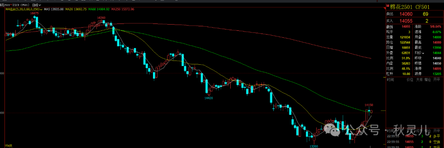Click the 16475 high price label on chart

tap(35, 13)
